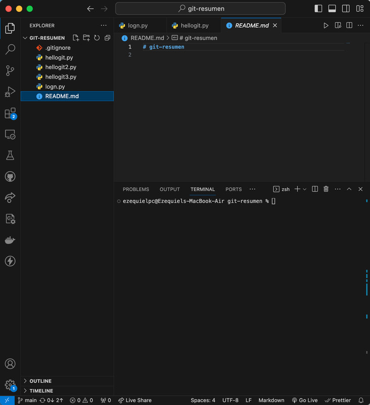Change language mode Markdown in status bar

pos(271,400)
